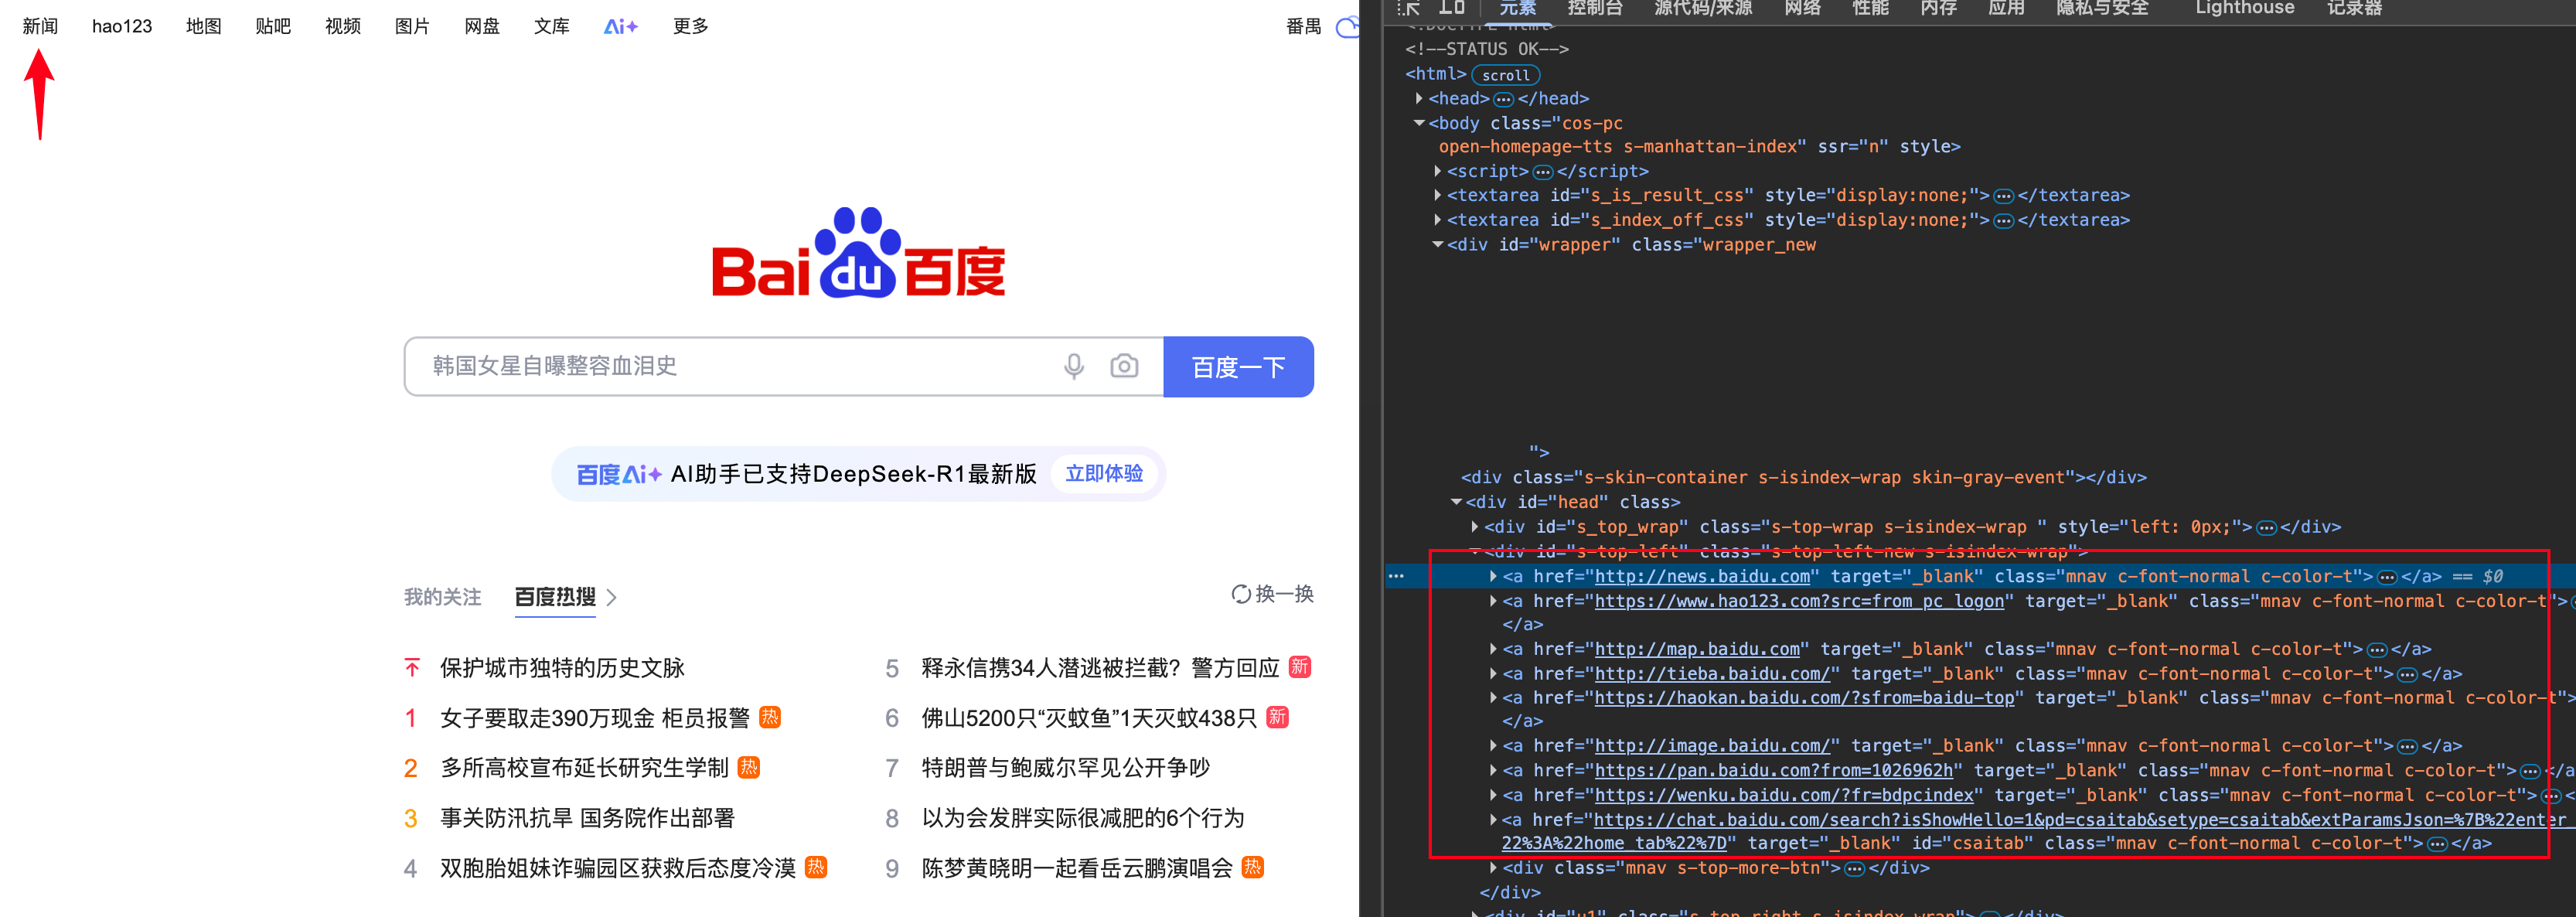Expand the s_top_wrap div node
This screenshot has height=917, width=2576.
tap(1475, 527)
